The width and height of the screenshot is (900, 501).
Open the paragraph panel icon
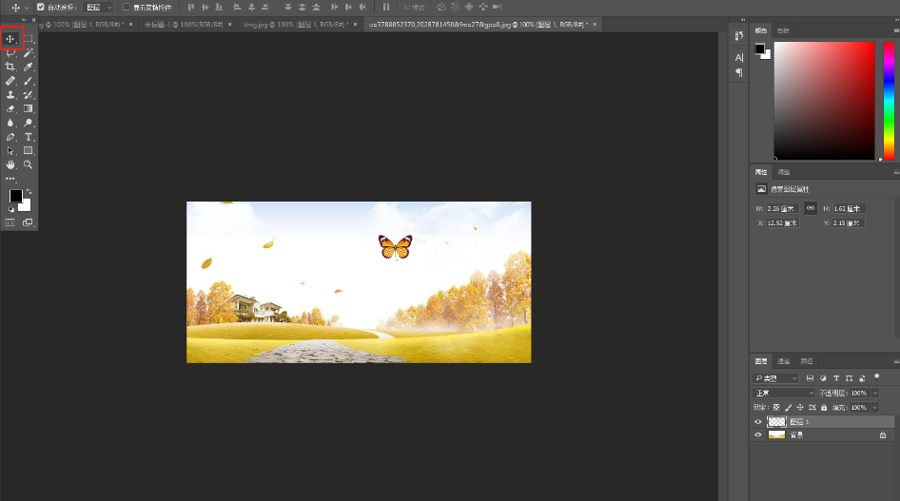pos(738,72)
